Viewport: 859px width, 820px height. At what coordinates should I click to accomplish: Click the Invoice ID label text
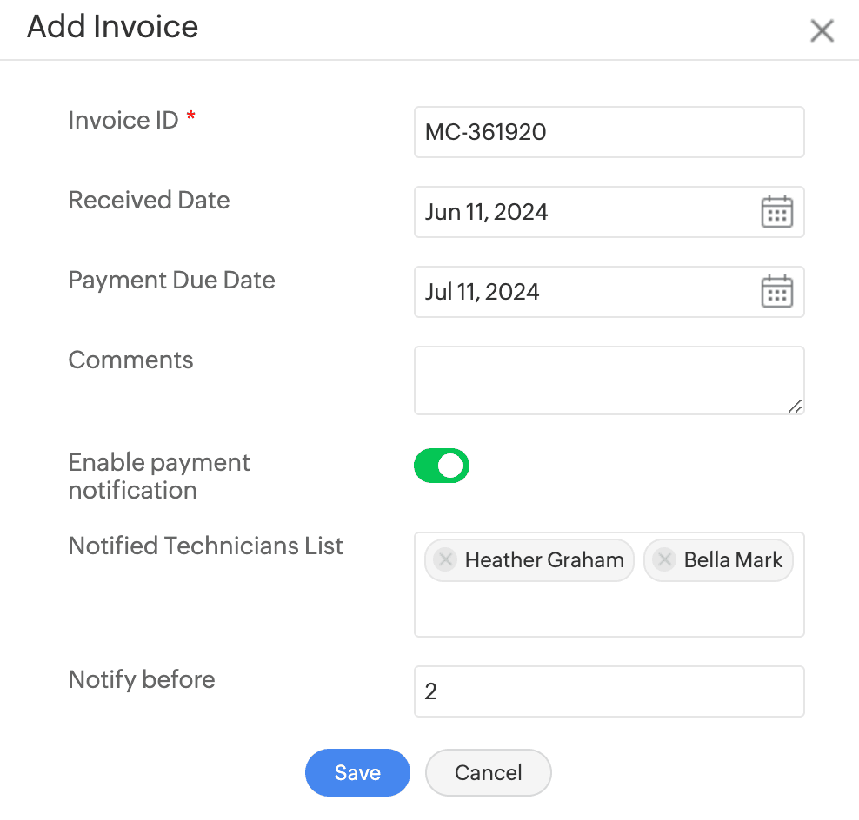[123, 121]
